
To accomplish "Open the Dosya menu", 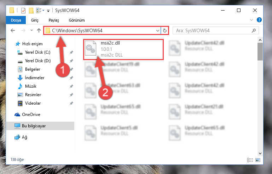I will (x=16, y=20).
